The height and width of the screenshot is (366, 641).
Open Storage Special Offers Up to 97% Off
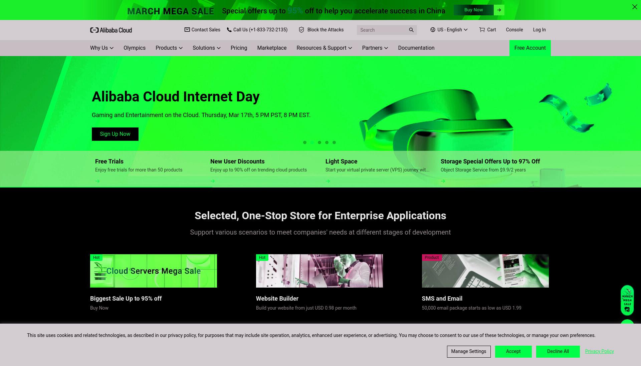click(x=490, y=161)
